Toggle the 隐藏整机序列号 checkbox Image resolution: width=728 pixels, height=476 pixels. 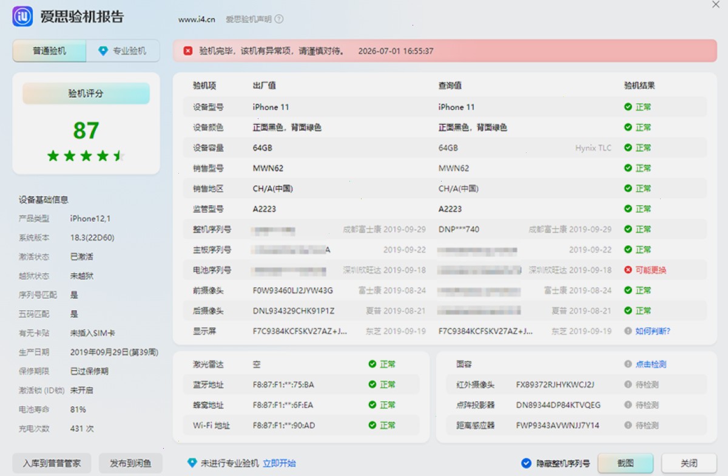526,463
